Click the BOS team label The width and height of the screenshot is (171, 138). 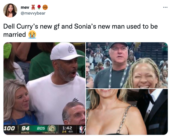point(41,128)
